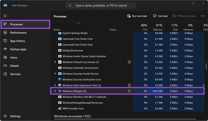Sort by the CPU column header

(141, 27)
